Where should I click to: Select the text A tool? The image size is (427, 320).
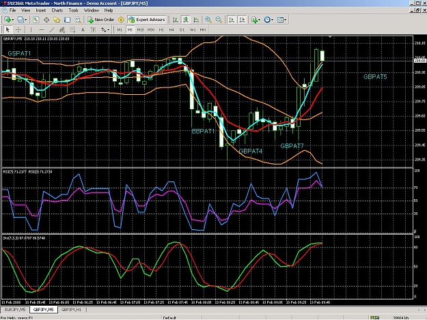(x=83, y=29)
